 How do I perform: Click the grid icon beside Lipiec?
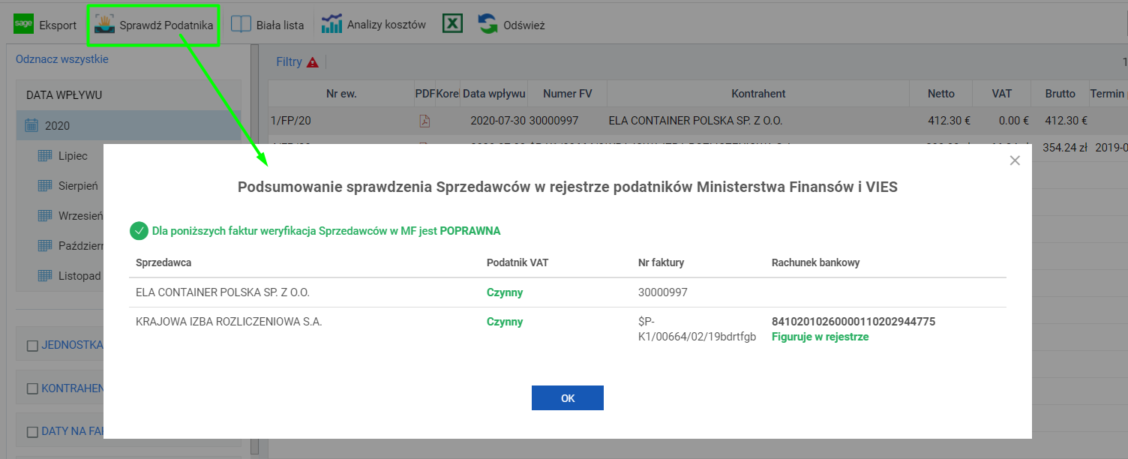pos(44,156)
